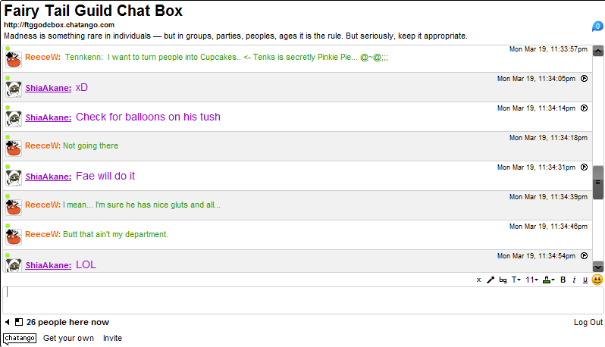Open the blue message notification bubble
The image size is (605, 347).
tap(597, 27)
